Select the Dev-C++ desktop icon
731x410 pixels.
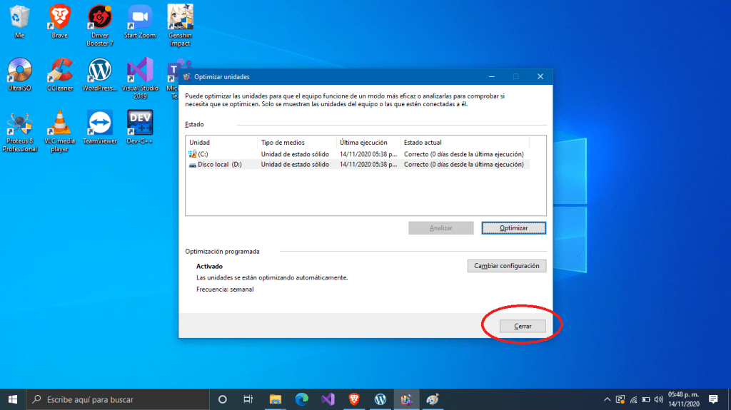point(140,125)
